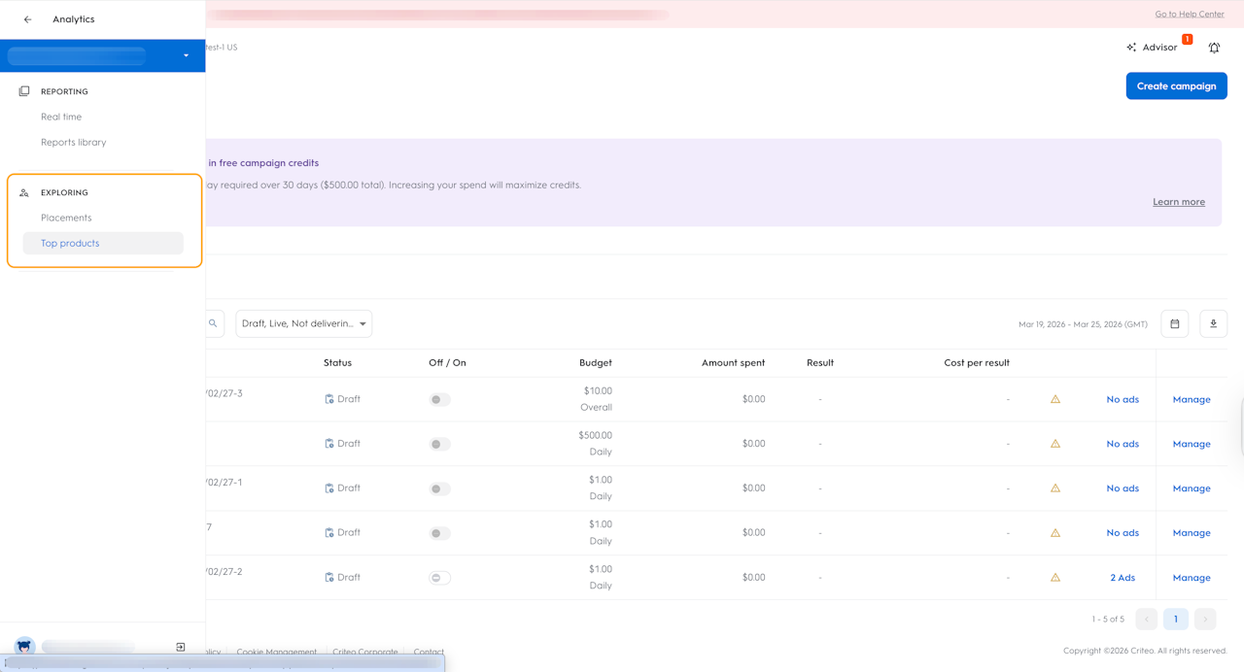The height and width of the screenshot is (672, 1244).
Task: Click the download report icon
Action: click(x=1213, y=323)
